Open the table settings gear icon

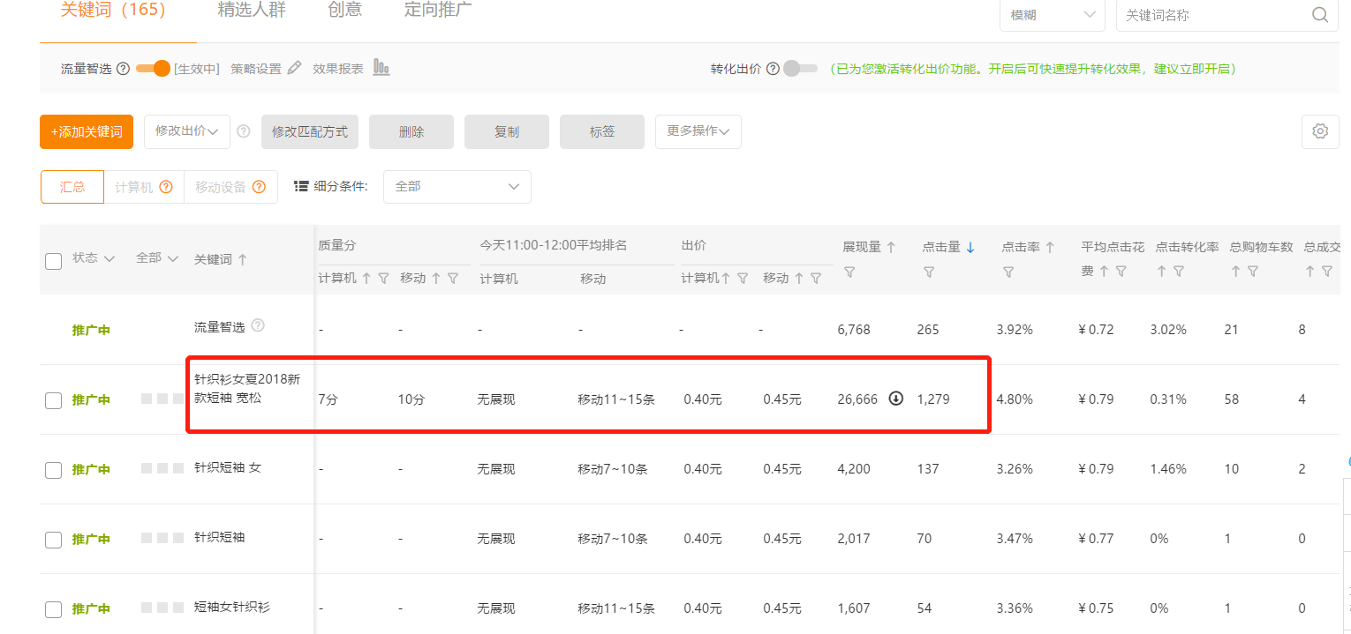[1320, 131]
